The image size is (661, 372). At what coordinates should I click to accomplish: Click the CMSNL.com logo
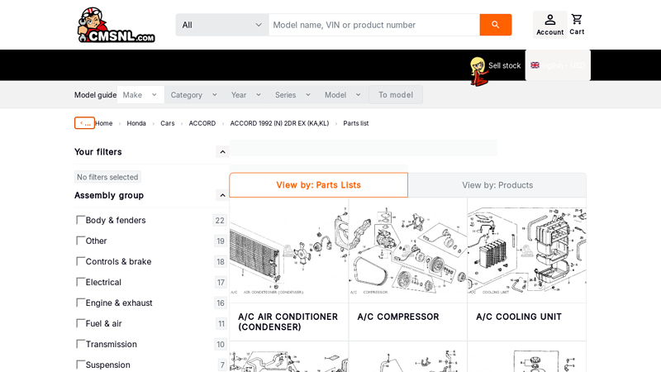tap(116, 25)
